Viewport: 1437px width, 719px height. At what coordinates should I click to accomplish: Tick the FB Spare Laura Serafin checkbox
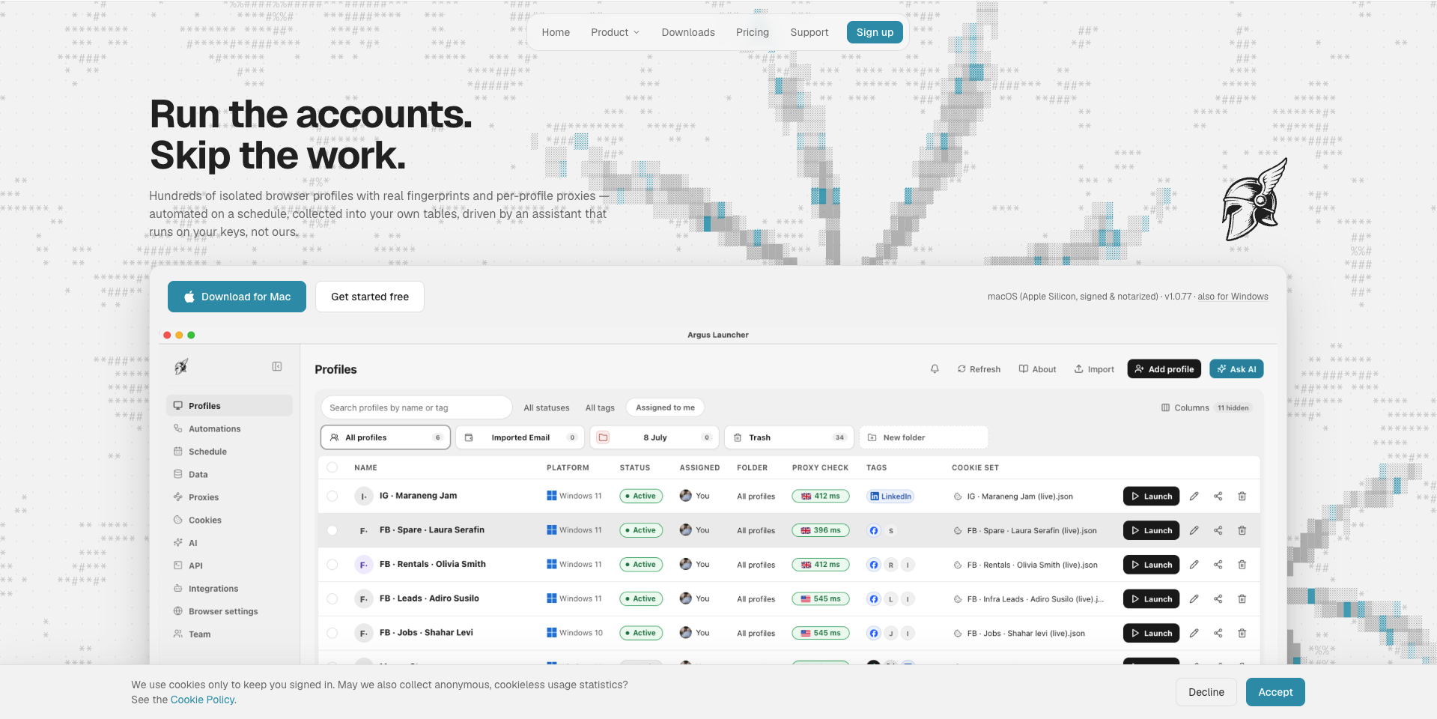332,530
